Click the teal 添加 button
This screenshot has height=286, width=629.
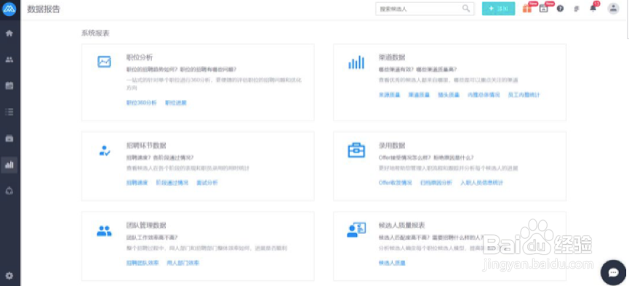[498, 9]
